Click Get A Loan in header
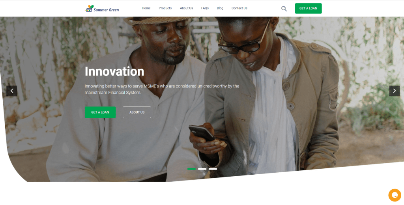The width and height of the screenshot is (404, 205). [x=309, y=9]
